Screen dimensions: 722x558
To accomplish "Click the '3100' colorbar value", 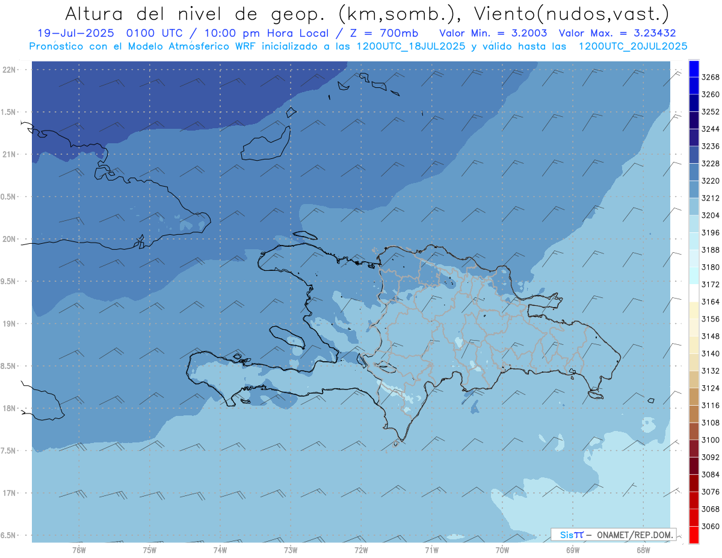I will point(711,440).
